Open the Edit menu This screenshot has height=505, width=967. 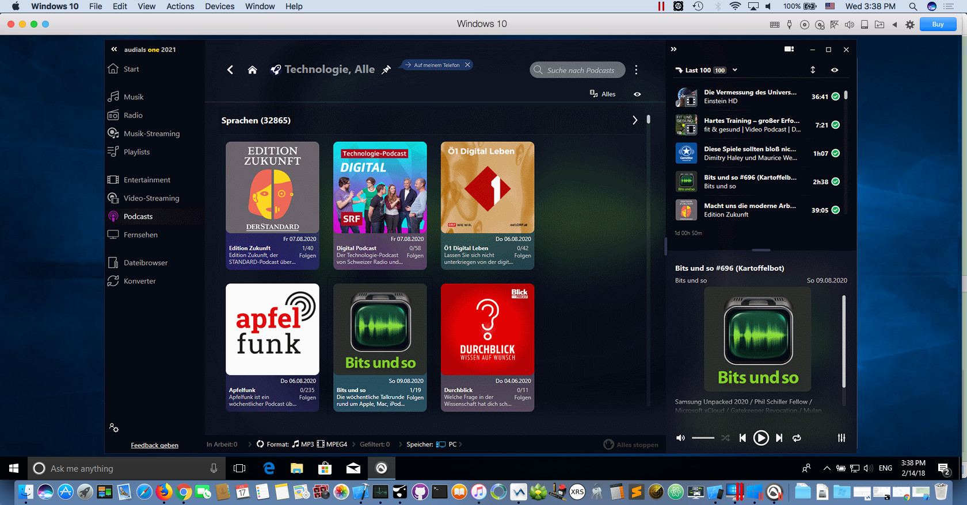120,6
